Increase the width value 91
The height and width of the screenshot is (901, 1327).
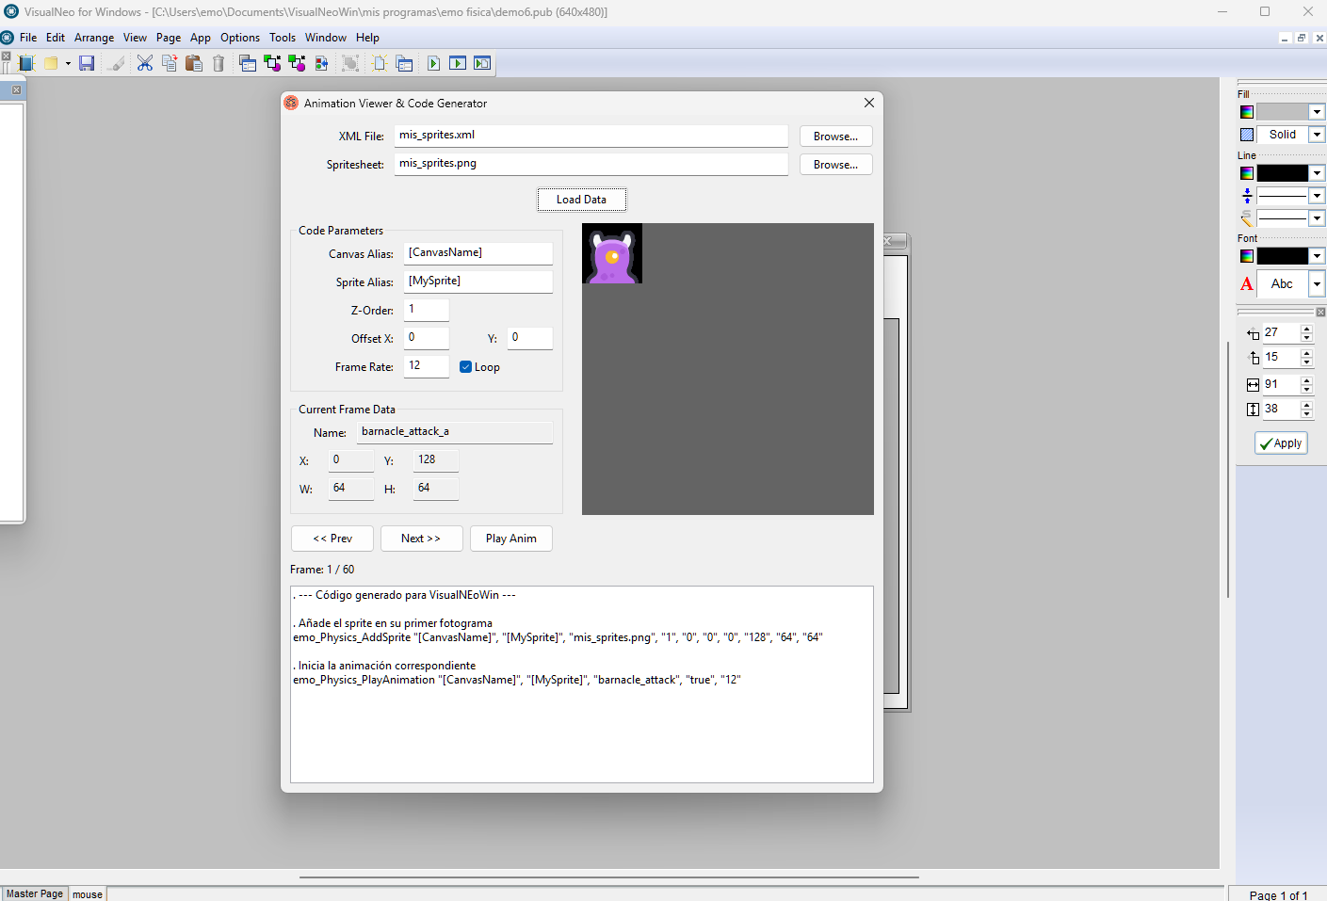(x=1306, y=380)
